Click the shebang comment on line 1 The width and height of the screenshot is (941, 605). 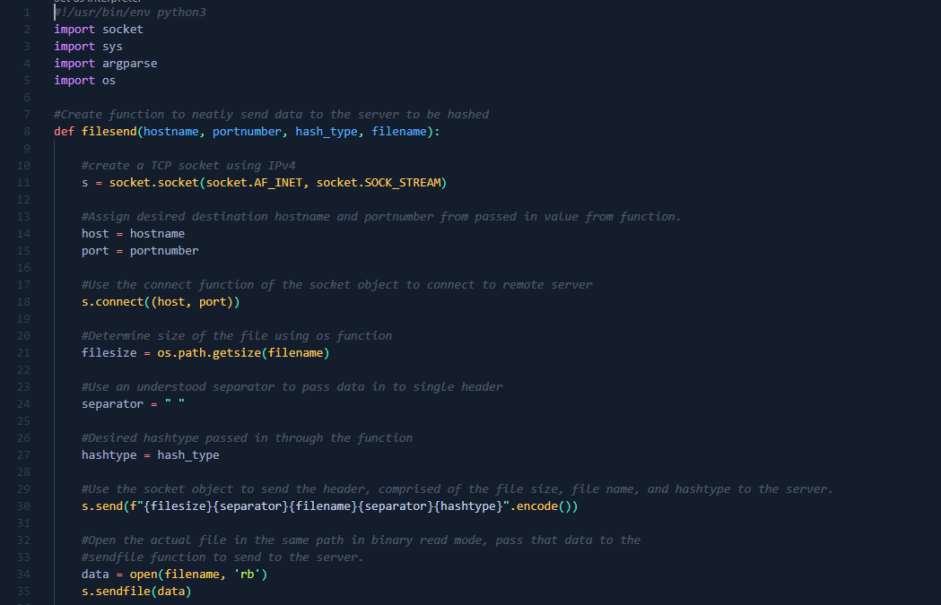tap(130, 12)
